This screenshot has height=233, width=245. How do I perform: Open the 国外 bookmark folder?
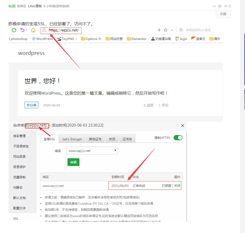click(x=215, y=39)
